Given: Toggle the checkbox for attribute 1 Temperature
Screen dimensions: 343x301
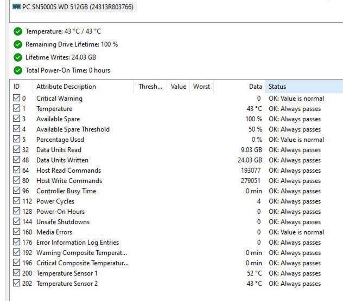Looking at the screenshot, I should pyautogui.click(x=16, y=108).
